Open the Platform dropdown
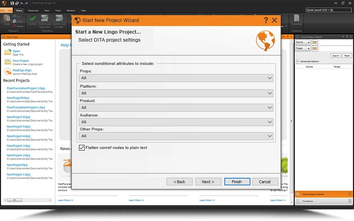The image size is (354, 221). click(176, 93)
